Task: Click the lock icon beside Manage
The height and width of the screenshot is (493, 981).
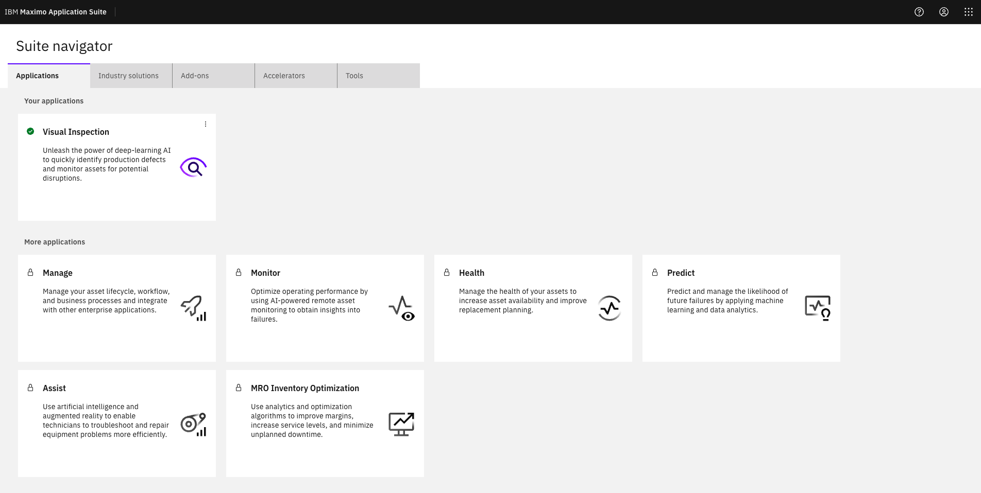Action: click(x=30, y=272)
